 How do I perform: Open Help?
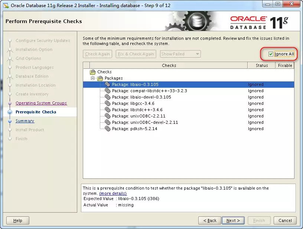[17, 220]
